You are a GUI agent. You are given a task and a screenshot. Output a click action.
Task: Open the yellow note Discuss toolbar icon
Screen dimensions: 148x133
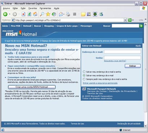point(83,14)
